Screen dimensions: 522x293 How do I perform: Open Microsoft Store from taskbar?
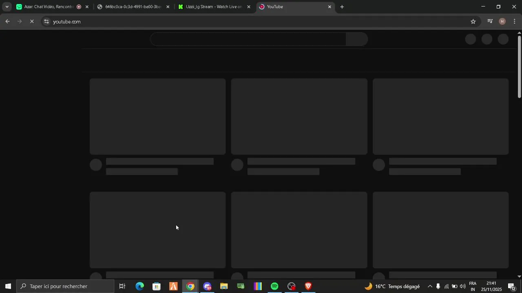[x=157, y=286]
